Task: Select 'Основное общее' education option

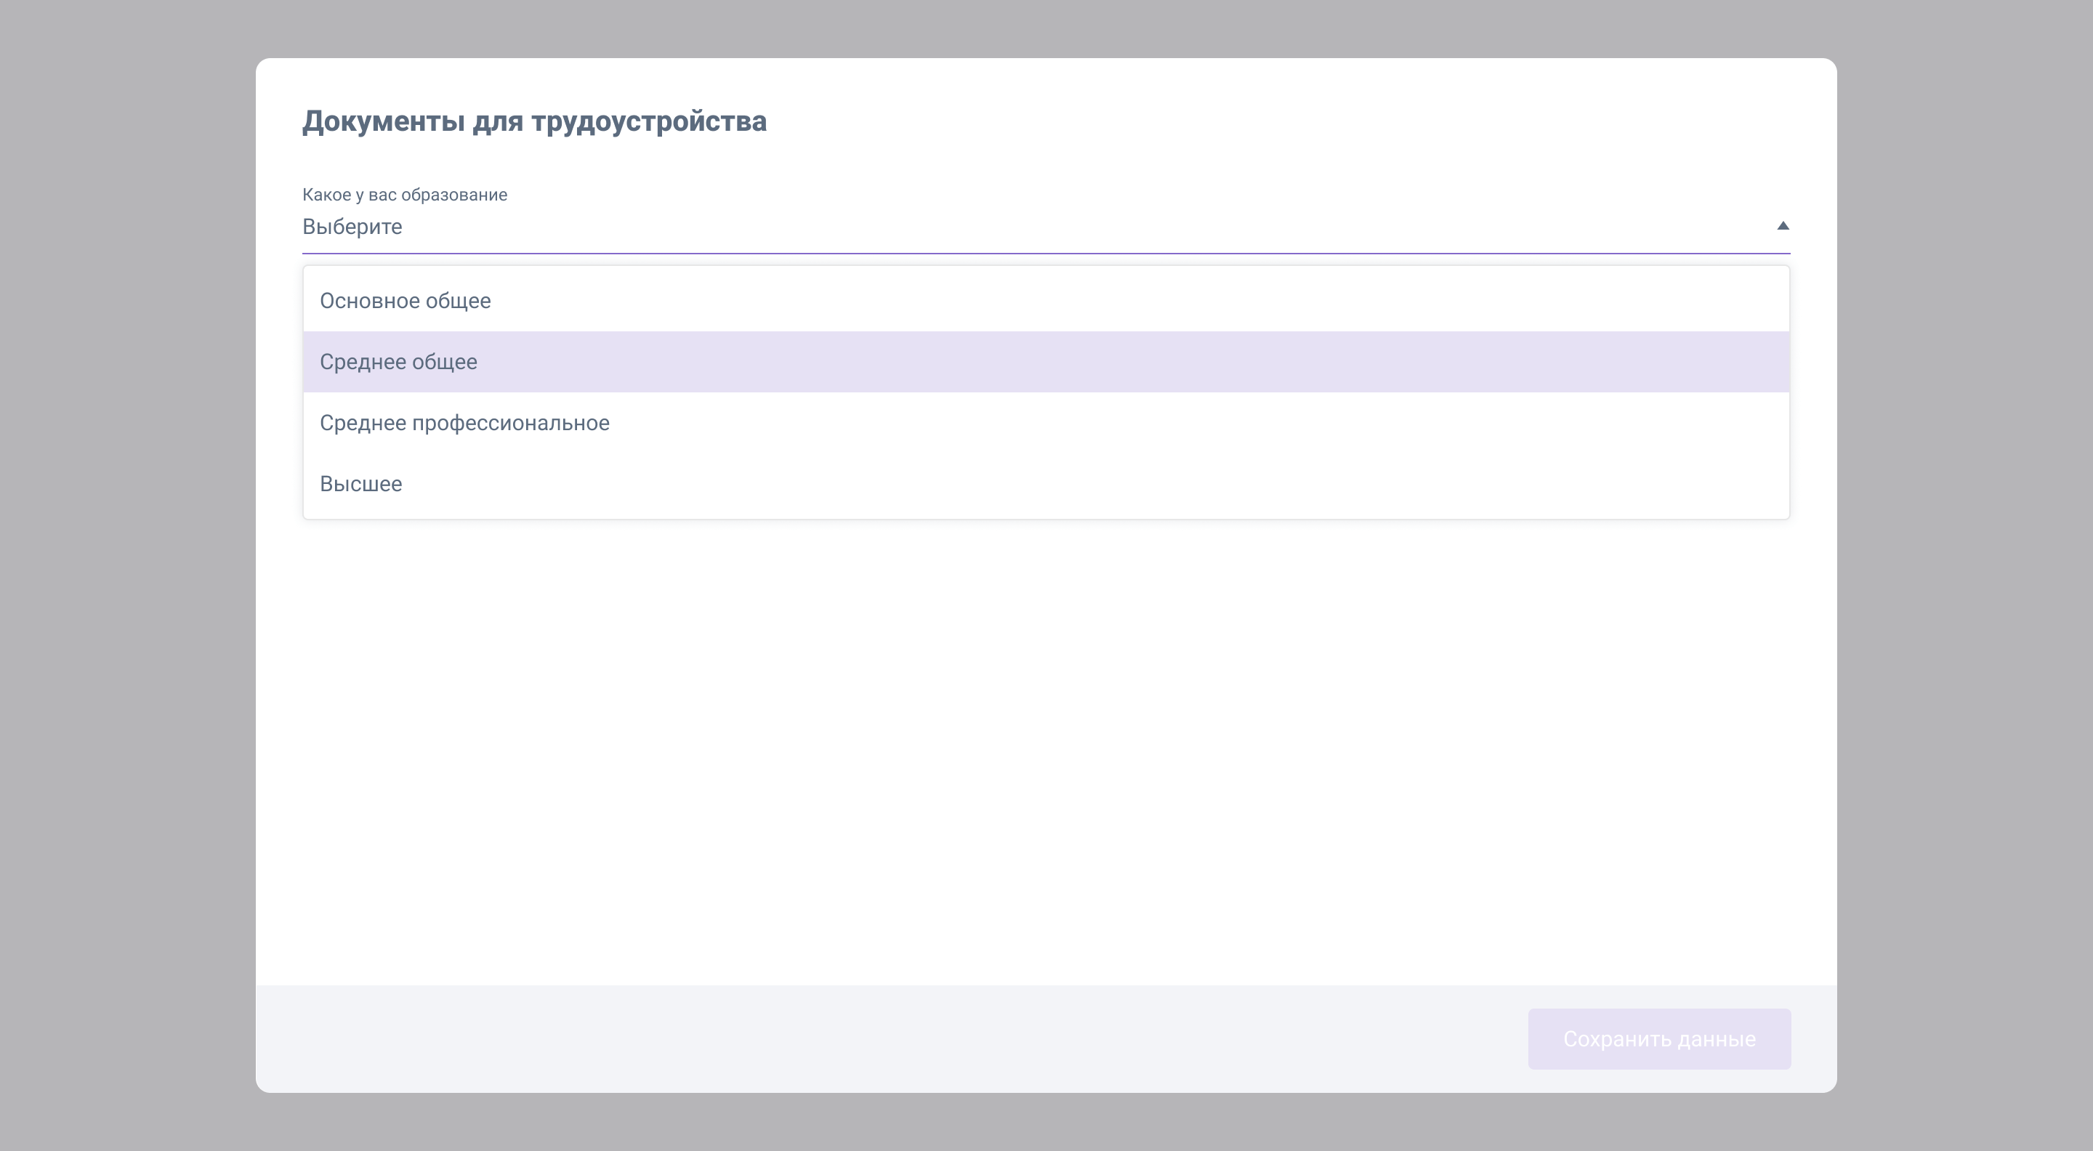Action: coord(405,302)
